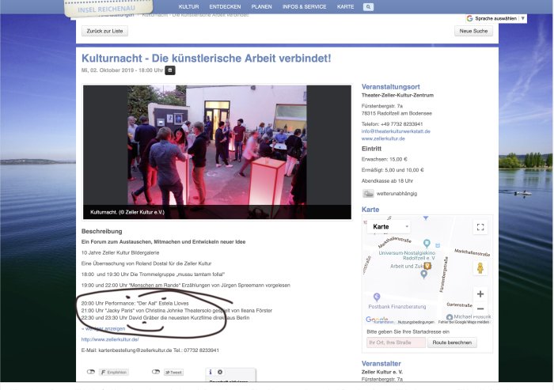Open info@theaterkulturwerkstatt.de email link
This screenshot has height=390, width=554.
[x=396, y=131]
